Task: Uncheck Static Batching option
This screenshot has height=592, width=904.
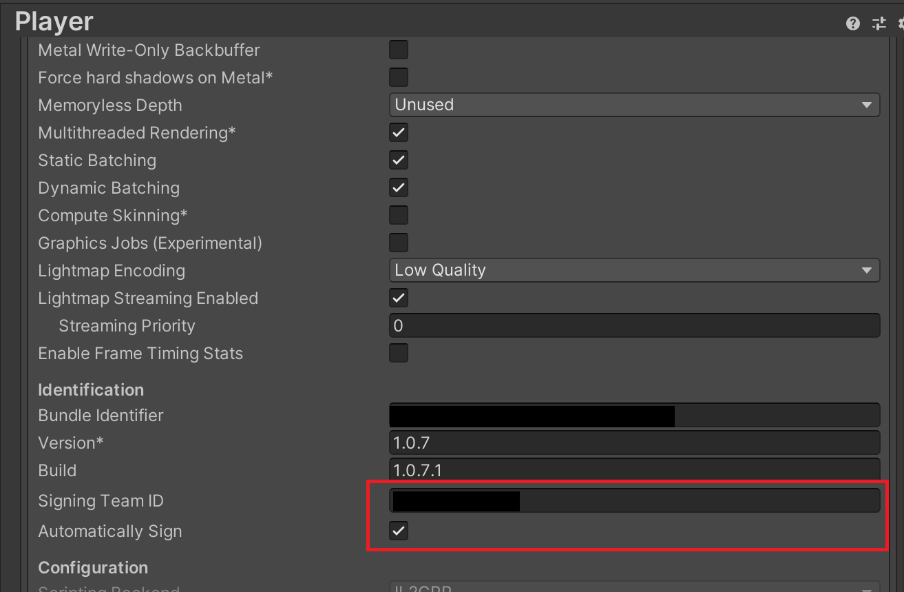Action: pyautogui.click(x=399, y=160)
